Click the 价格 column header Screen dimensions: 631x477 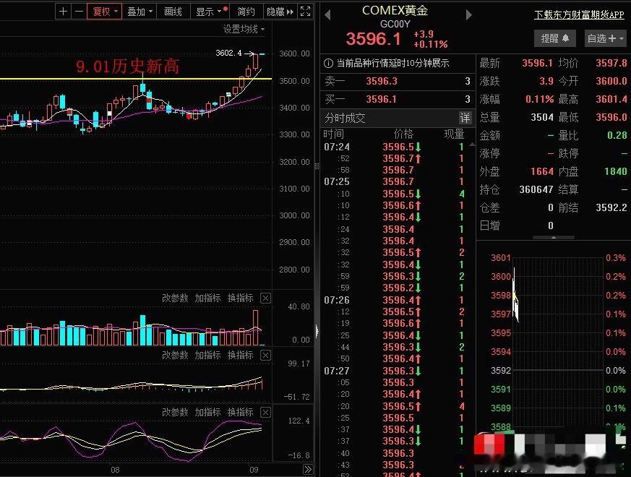(x=403, y=134)
